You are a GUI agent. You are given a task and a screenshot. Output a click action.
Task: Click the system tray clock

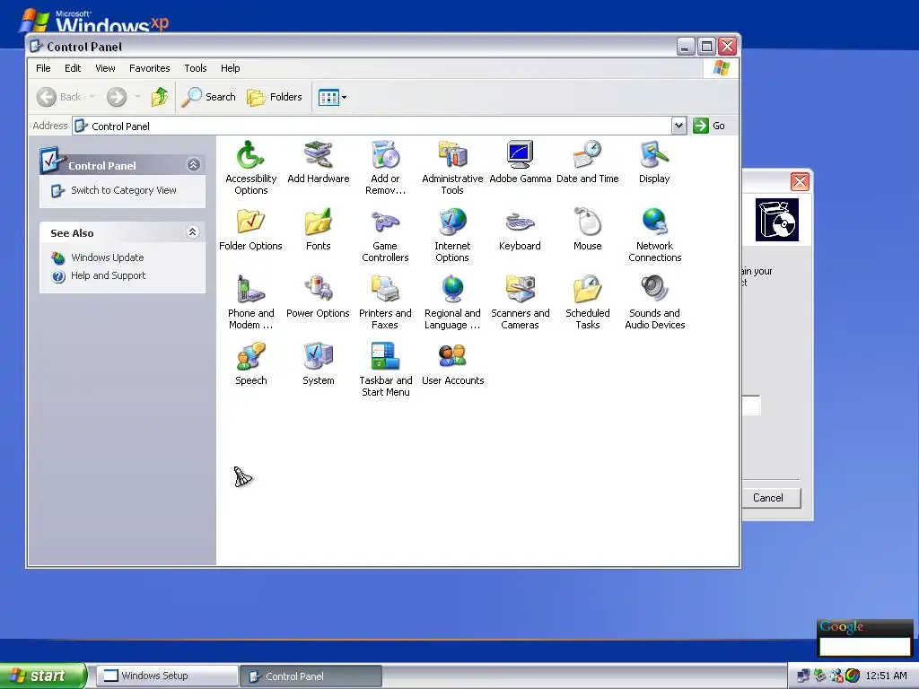click(x=886, y=676)
